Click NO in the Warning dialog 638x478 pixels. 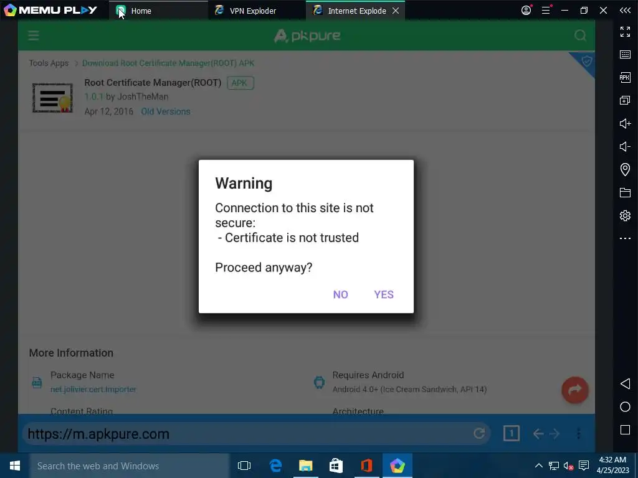[x=341, y=294]
